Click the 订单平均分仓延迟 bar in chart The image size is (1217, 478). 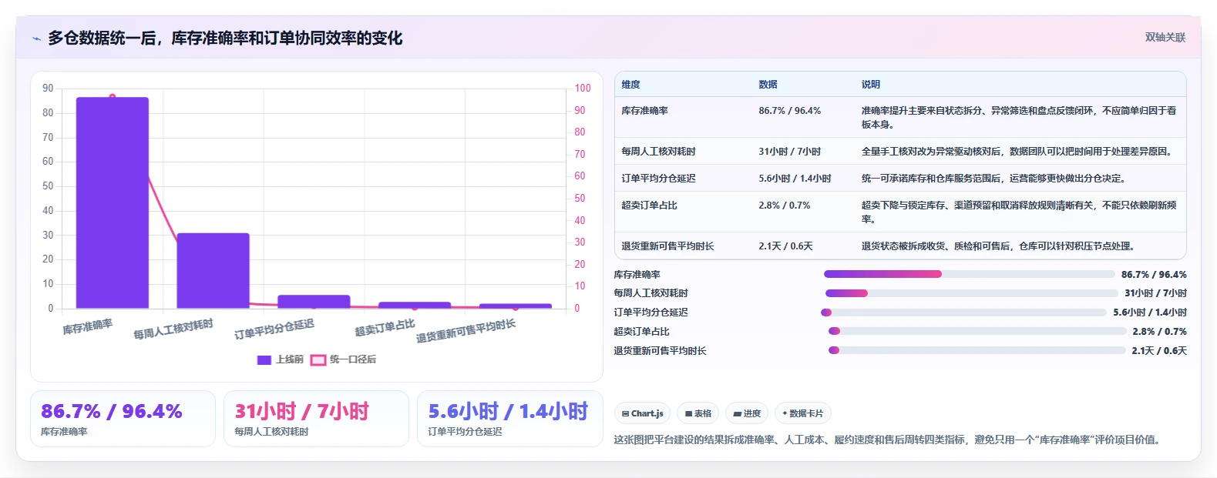click(314, 302)
